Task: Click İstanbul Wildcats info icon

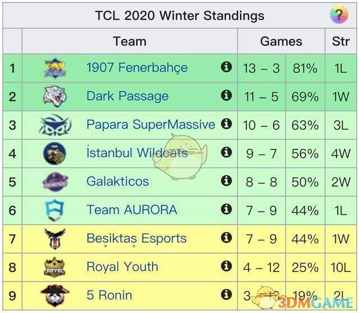Action: point(227,152)
